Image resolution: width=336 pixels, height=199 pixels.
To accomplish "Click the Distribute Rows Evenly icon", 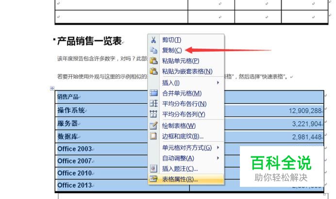I will point(153,103).
